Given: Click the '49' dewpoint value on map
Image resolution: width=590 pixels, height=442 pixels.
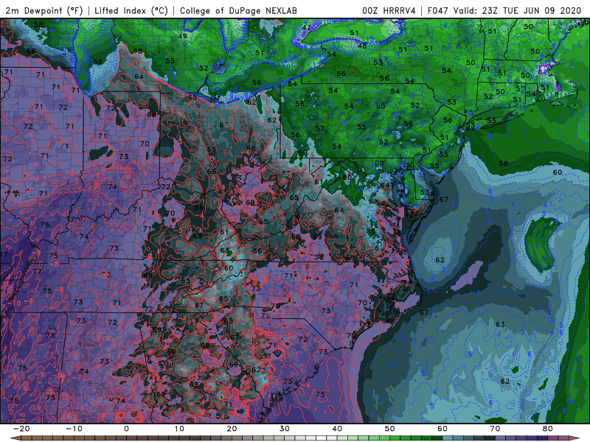Looking at the screenshot, I should point(182,36).
